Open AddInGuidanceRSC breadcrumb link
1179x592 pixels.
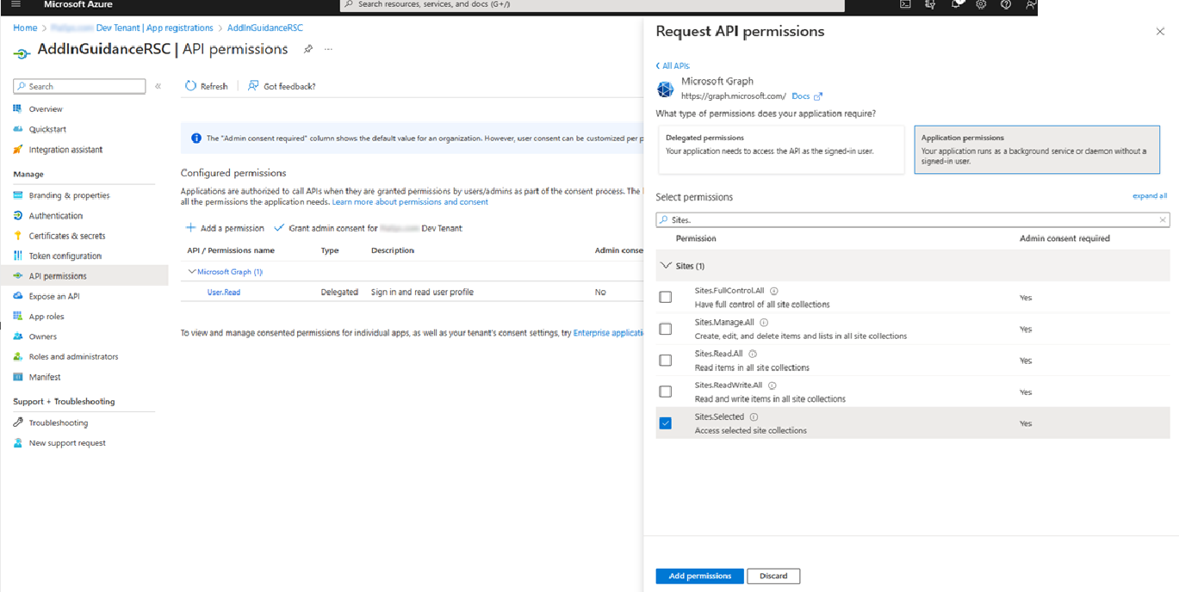click(x=265, y=28)
